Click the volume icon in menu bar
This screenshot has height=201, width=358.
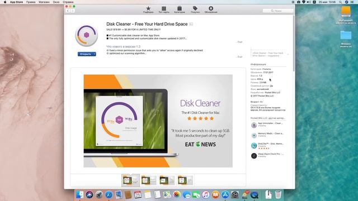[x=309, y=2]
